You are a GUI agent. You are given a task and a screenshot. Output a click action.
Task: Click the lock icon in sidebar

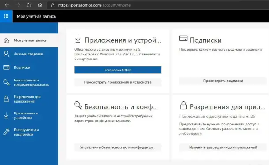click(6, 99)
